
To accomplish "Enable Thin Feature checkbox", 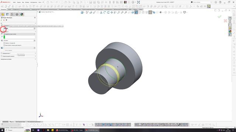I will point(1,56).
